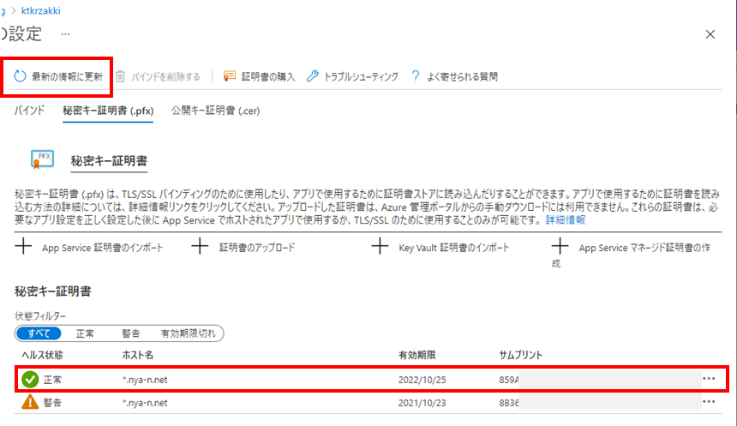Click thumbprint starting with 859A
Viewport: 737px width, 426px height.
tap(509, 380)
